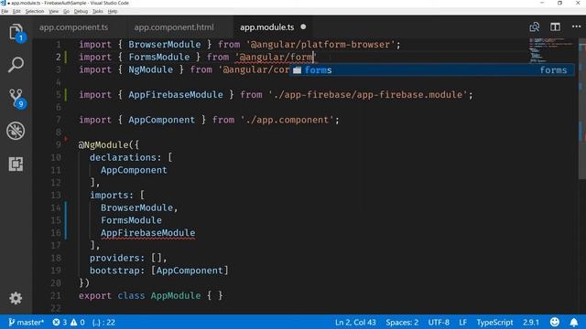Accept the 'forms' autocomplete suggestion
Screen dimensions: 586x329
pyautogui.click(x=431, y=70)
